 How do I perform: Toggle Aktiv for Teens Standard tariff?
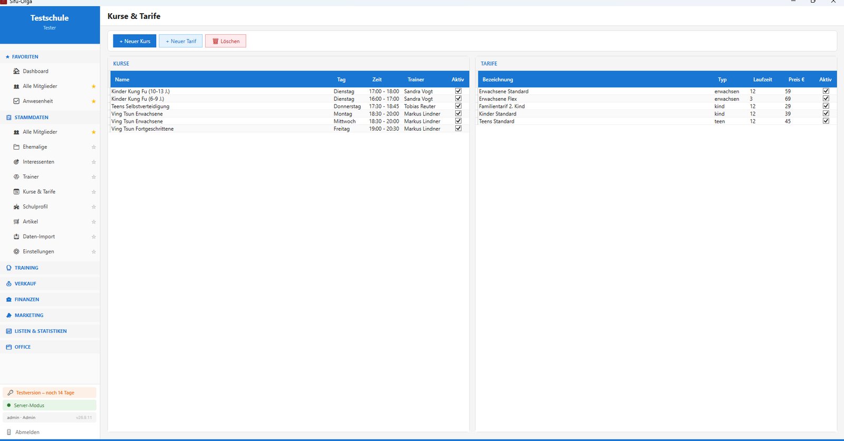[826, 121]
